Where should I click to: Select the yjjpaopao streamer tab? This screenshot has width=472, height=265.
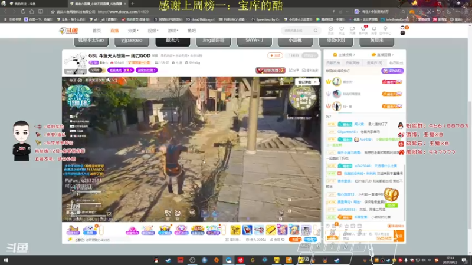132,41
